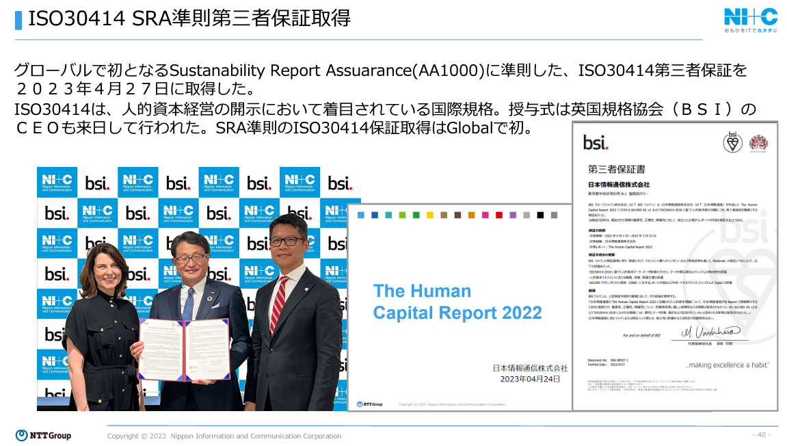Click the orange square on the report cover
The height and width of the screenshot is (446, 787).
[471, 215]
